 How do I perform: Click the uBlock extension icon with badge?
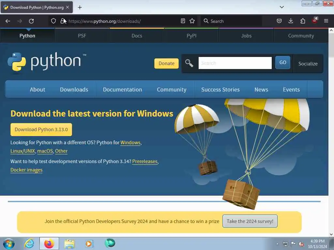[315, 21]
